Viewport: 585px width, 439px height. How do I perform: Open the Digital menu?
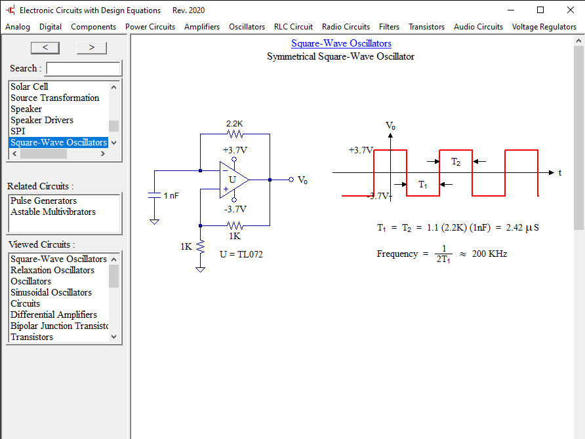50,27
